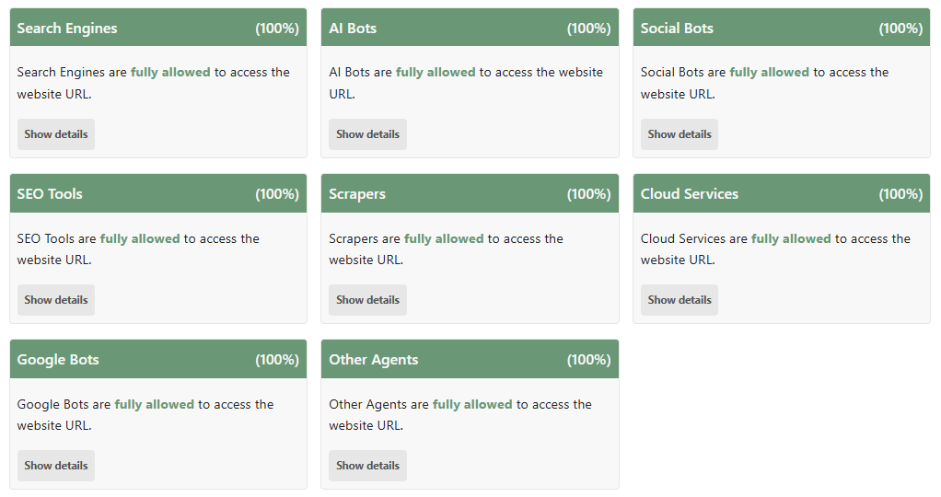Viewport: 941px width, 497px height.
Task: Click the SEO Tools card heading
Action: point(50,194)
